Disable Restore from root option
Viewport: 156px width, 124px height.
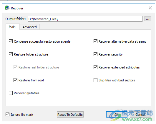click(15, 80)
